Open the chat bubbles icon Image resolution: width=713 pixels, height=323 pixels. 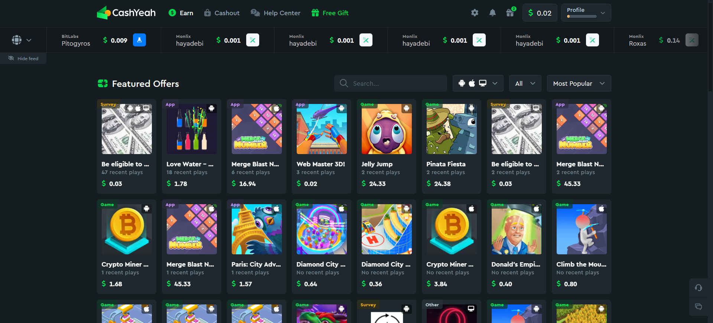coord(699,306)
